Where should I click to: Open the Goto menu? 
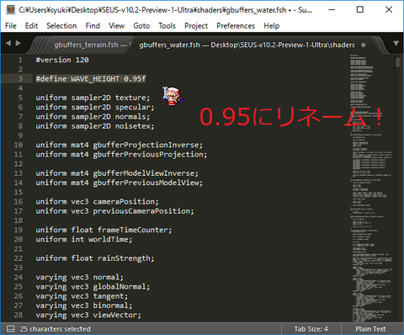click(141, 26)
